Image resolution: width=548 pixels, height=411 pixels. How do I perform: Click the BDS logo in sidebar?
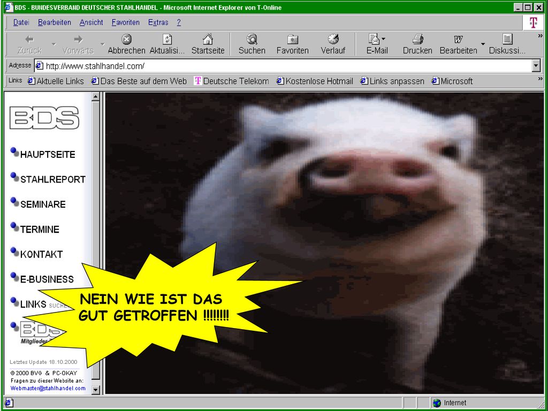pyautogui.click(x=44, y=118)
